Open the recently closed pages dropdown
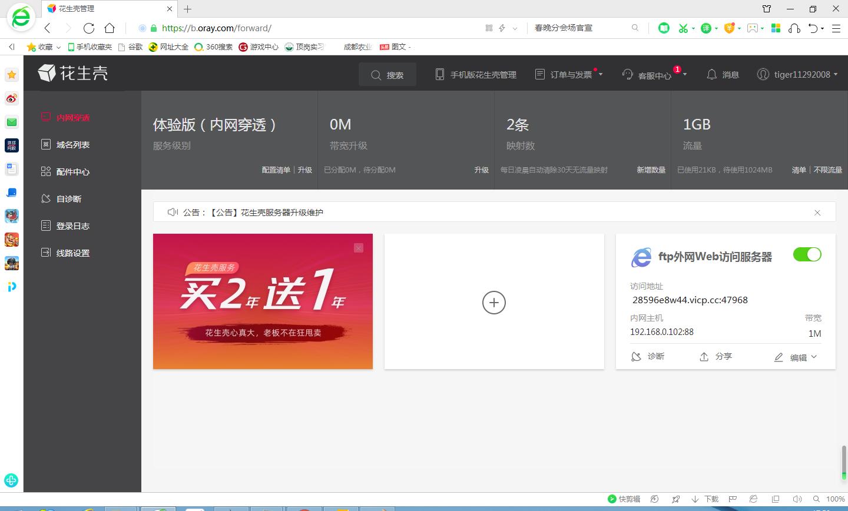Viewport: 848px width, 511px height. [814, 28]
